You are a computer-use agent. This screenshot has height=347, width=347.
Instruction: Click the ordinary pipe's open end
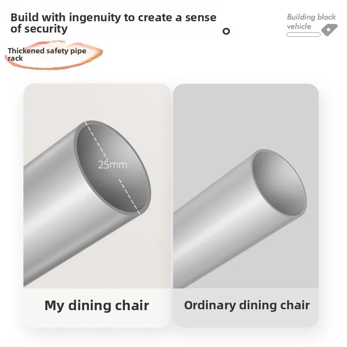click(279, 183)
